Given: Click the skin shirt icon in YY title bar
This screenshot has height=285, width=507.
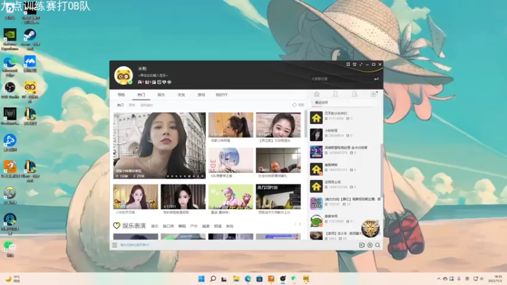Looking at the screenshot, I should pyautogui.click(x=355, y=65).
